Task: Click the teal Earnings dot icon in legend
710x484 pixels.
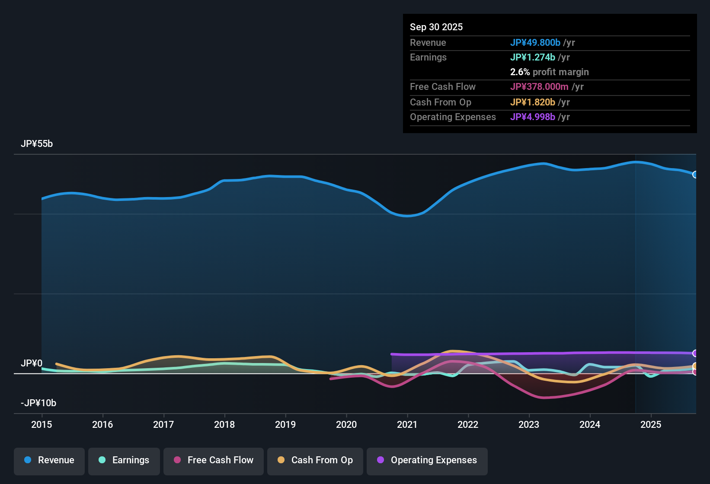Action: (x=102, y=460)
